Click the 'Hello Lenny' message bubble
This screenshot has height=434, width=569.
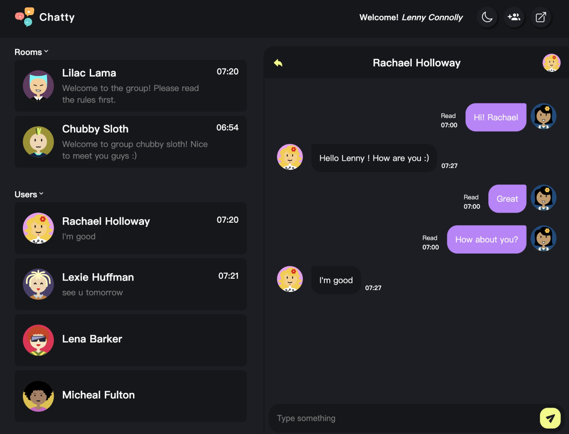coord(374,158)
